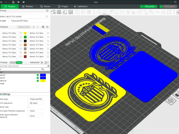Select the Color painting bucket tool
Image resolution: width=179 pixels, height=134 pixels.
click(x=151, y=12)
